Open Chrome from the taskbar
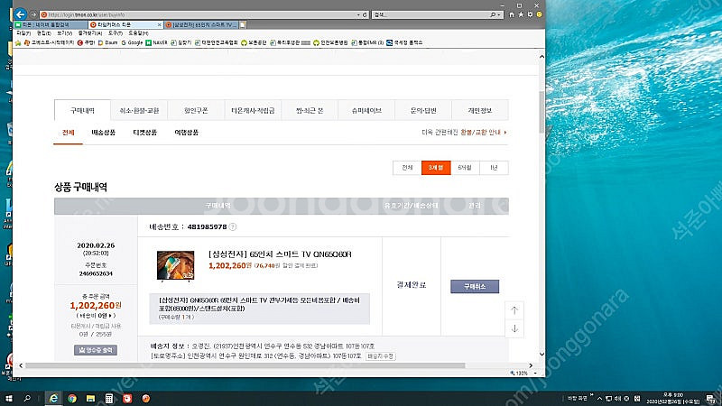Image resolution: width=722 pixels, height=406 pixels. [x=72, y=398]
